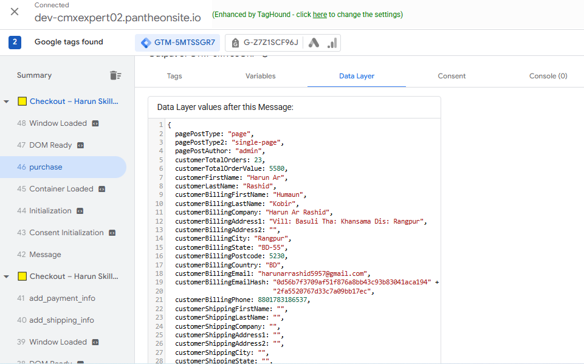This screenshot has width=584, height=364.
Task: Collapse the first Checkout – Harun Skill group
Action: tap(6, 101)
